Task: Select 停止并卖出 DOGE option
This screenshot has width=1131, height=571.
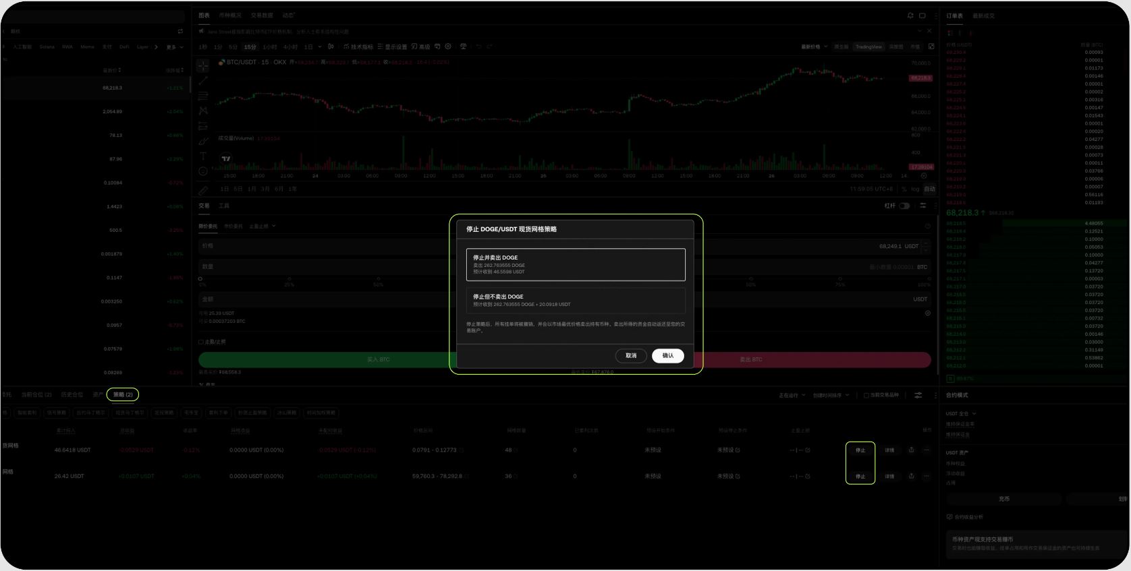Action: (576, 264)
